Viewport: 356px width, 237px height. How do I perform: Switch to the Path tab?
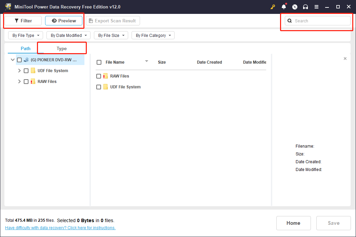26,48
